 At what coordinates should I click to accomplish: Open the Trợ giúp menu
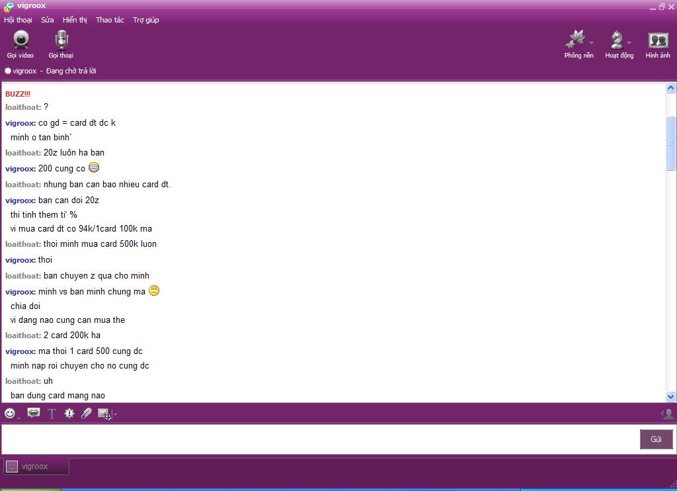[146, 20]
